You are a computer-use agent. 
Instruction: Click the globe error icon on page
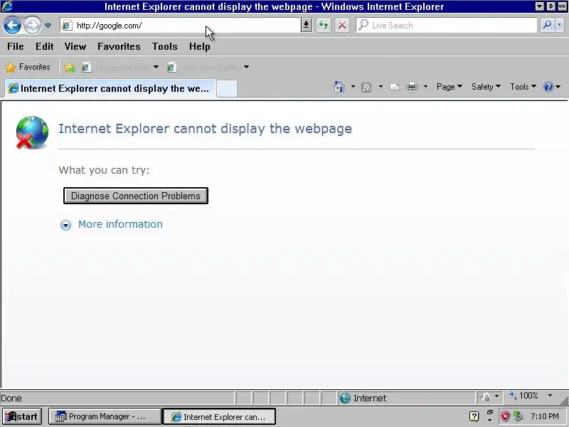[31, 132]
